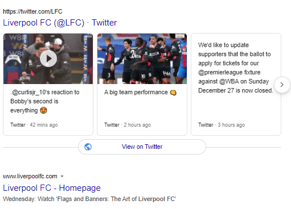Click the globe icon in the View on Twitter button

(x=88, y=147)
